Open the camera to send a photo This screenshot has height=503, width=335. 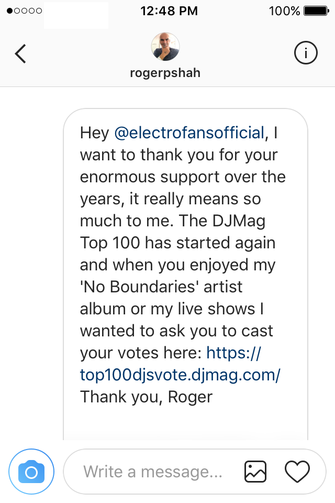click(31, 472)
